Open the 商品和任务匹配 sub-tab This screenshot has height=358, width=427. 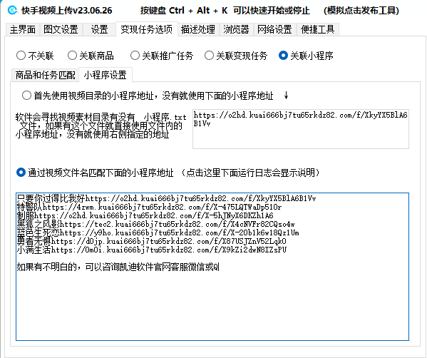coord(45,75)
